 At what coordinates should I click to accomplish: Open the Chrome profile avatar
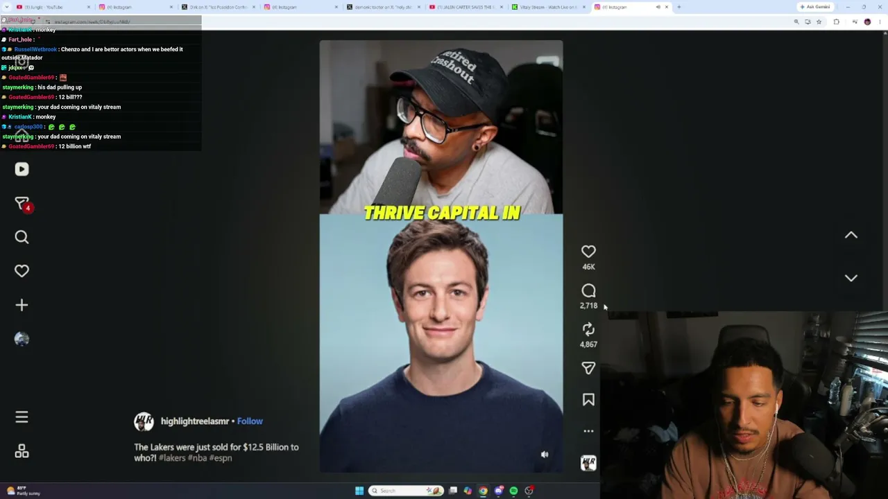867,21
